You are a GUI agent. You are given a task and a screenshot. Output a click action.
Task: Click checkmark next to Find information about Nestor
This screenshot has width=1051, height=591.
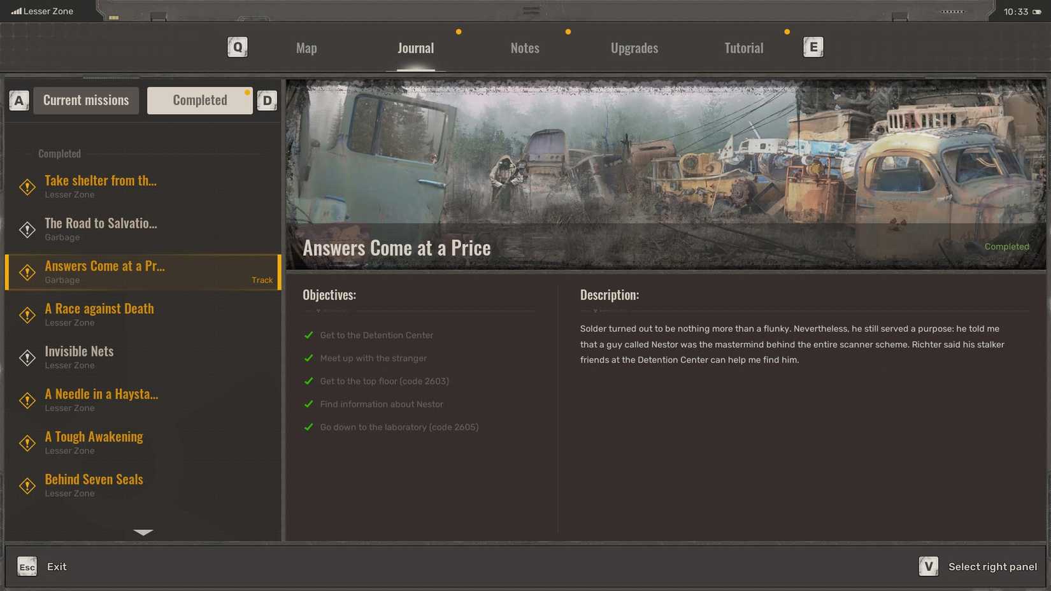[309, 404]
